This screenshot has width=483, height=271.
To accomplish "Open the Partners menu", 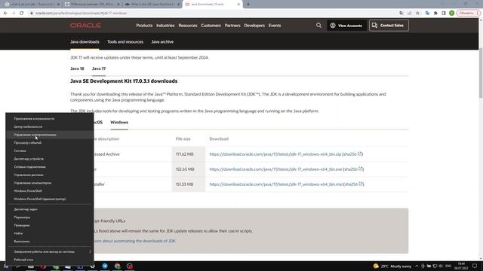I will click(x=232, y=26).
